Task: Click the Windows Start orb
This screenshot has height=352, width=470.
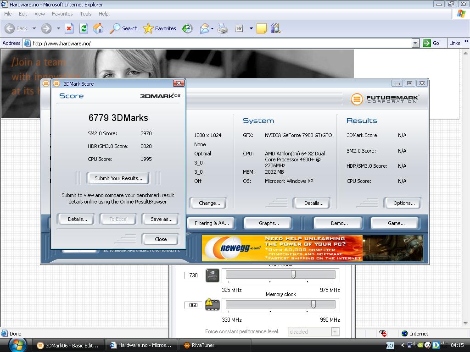Action: pyautogui.click(x=17, y=345)
